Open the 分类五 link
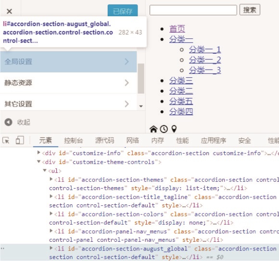279x261 pixels. tap(181, 101)
